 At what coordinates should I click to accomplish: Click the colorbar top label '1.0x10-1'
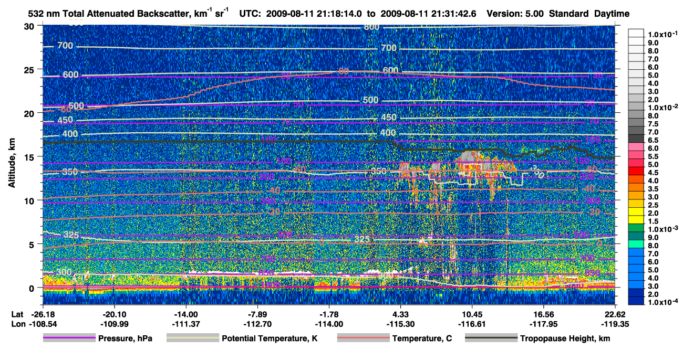pyautogui.click(x=664, y=34)
